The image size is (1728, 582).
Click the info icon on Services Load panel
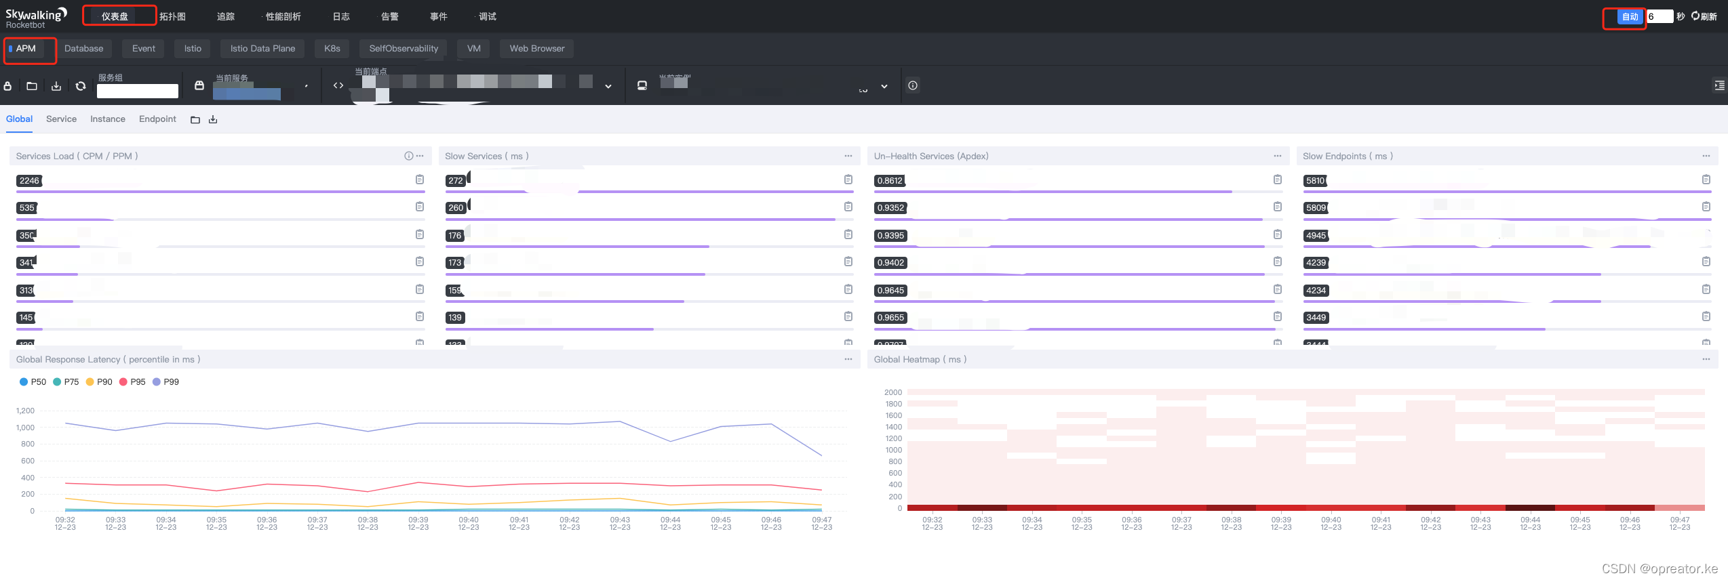click(408, 156)
